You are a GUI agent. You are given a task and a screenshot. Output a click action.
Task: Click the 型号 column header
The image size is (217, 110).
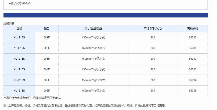19,28
